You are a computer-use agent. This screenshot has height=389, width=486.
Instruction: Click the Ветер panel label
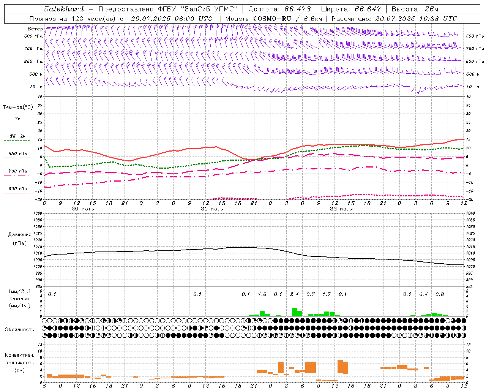[35, 29]
